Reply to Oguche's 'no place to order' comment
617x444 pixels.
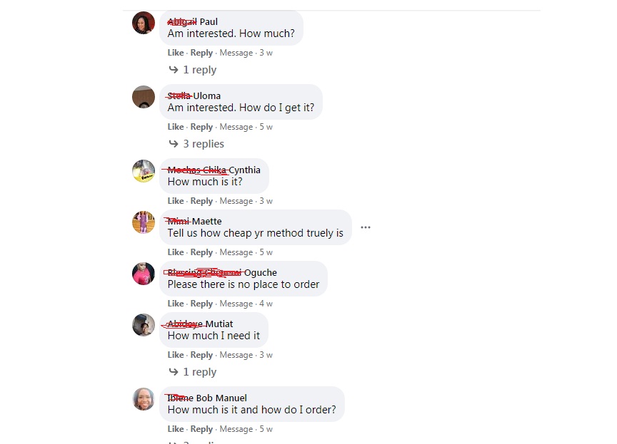[x=201, y=304]
